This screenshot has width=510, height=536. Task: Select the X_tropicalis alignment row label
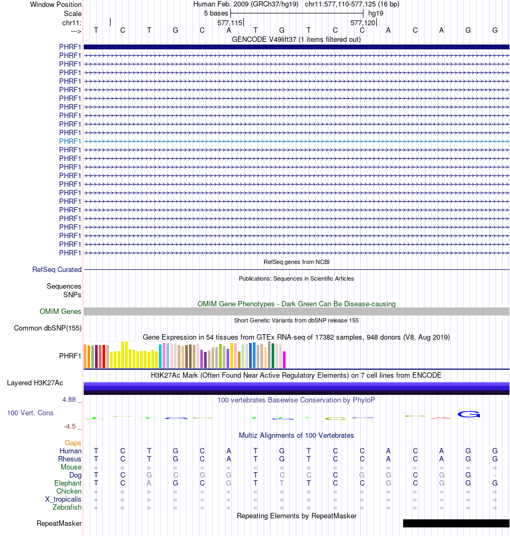[x=63, y=499]
